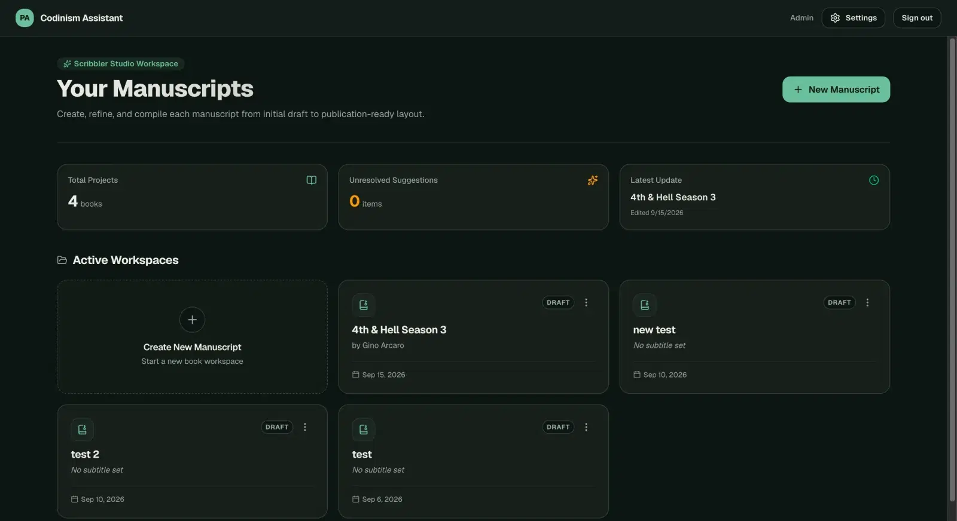Screen dimensions: 957x521
Task: Click the PA avatar logo
Action: tap(25, 18)
